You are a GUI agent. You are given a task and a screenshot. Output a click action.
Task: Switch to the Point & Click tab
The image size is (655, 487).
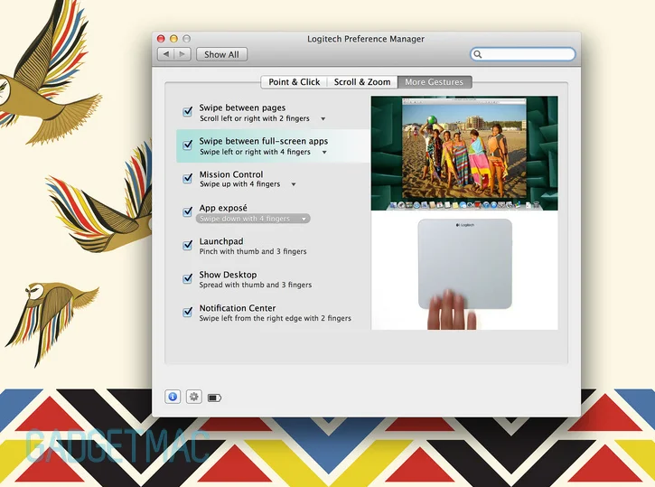(295, 82)
